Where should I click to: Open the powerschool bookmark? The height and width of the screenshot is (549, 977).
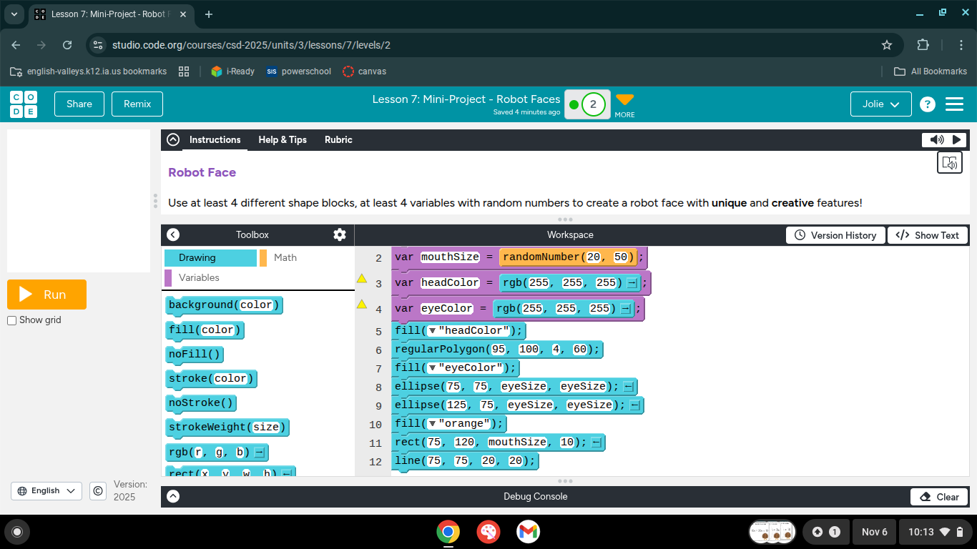click(x=298, y=71)
